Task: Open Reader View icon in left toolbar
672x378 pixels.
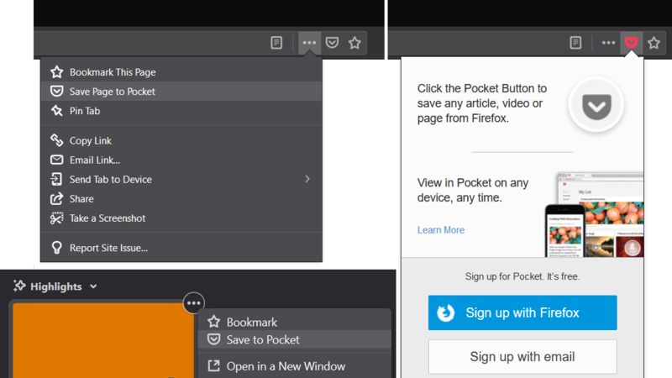Action: pos(276,43)
